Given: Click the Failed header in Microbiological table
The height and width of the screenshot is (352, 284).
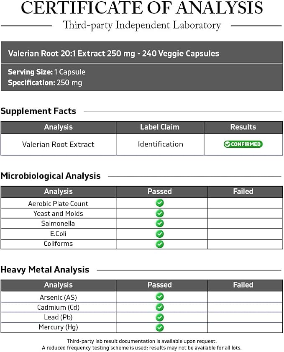Looking at the screenshot, I should click(x=243, y=192).
